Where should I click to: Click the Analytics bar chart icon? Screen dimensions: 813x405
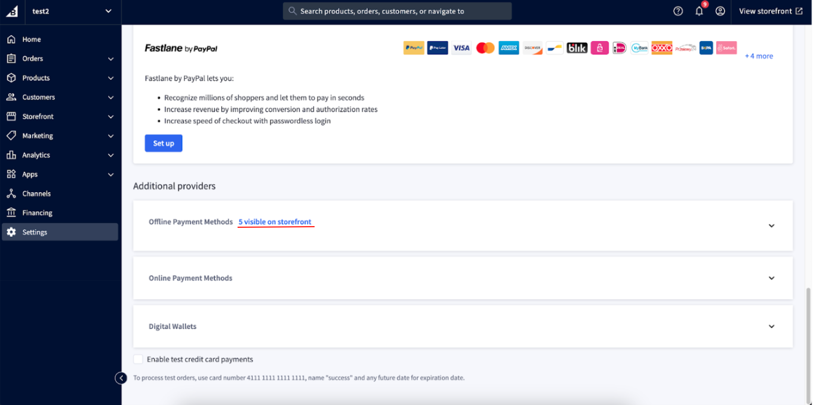point(11,155)
